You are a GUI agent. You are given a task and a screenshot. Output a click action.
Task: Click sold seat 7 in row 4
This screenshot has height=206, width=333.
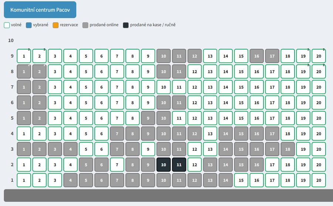coord(117,134)
